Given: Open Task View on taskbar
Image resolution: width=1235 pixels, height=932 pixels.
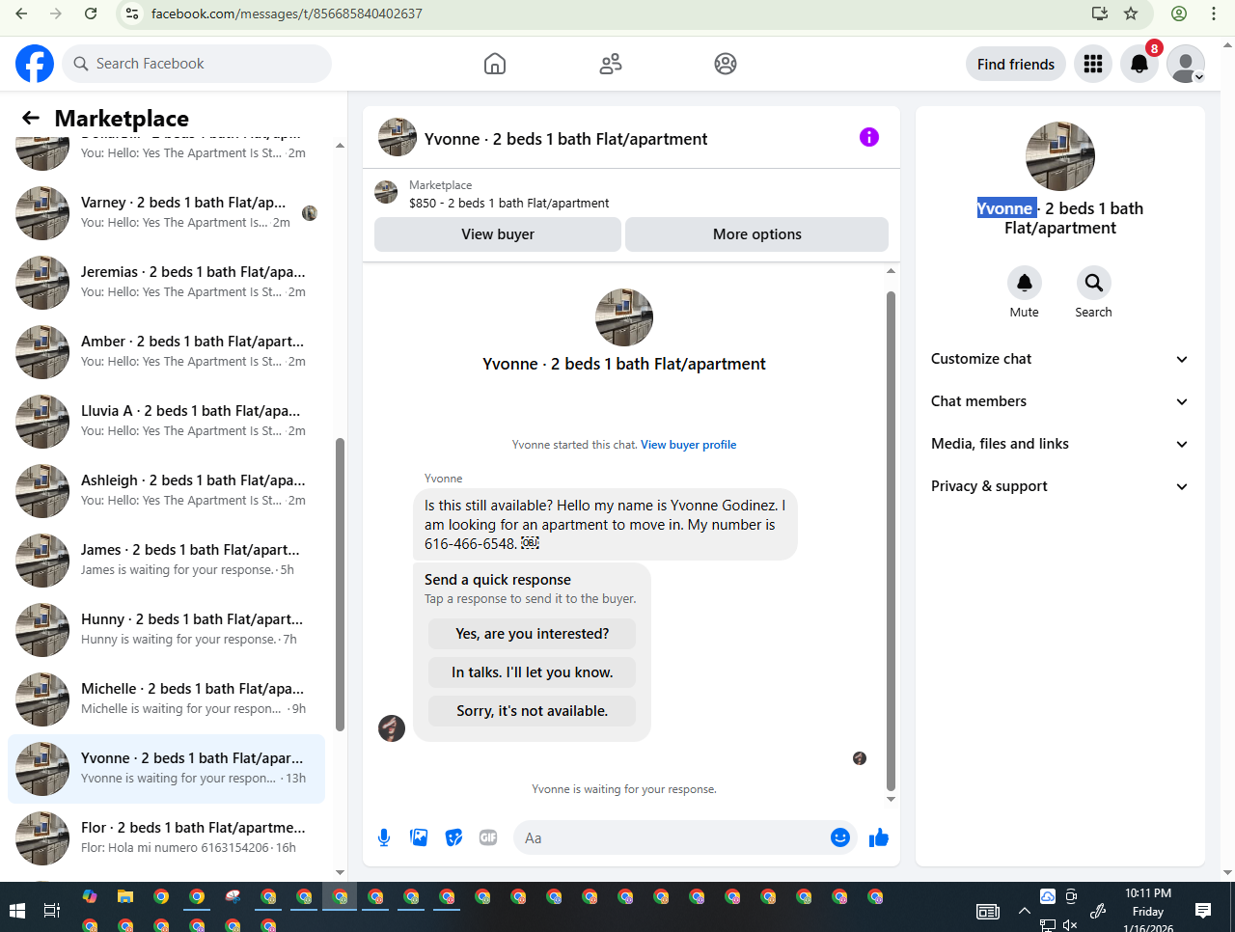Looking at the screenshot, I should pyautogui.click(x=52, y=910).
